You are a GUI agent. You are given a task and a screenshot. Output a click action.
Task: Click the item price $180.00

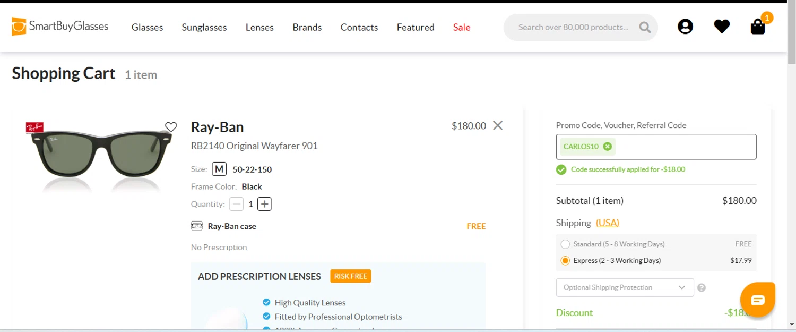[469, 126]
